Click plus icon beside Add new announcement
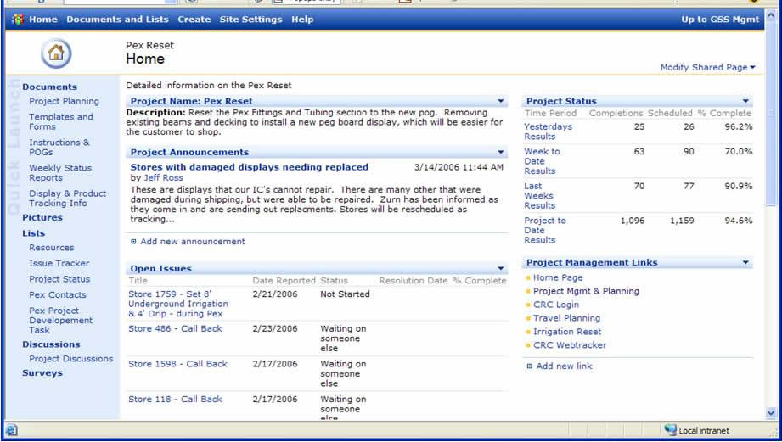This screenshot has height=442, width=782. pos(133,242)
